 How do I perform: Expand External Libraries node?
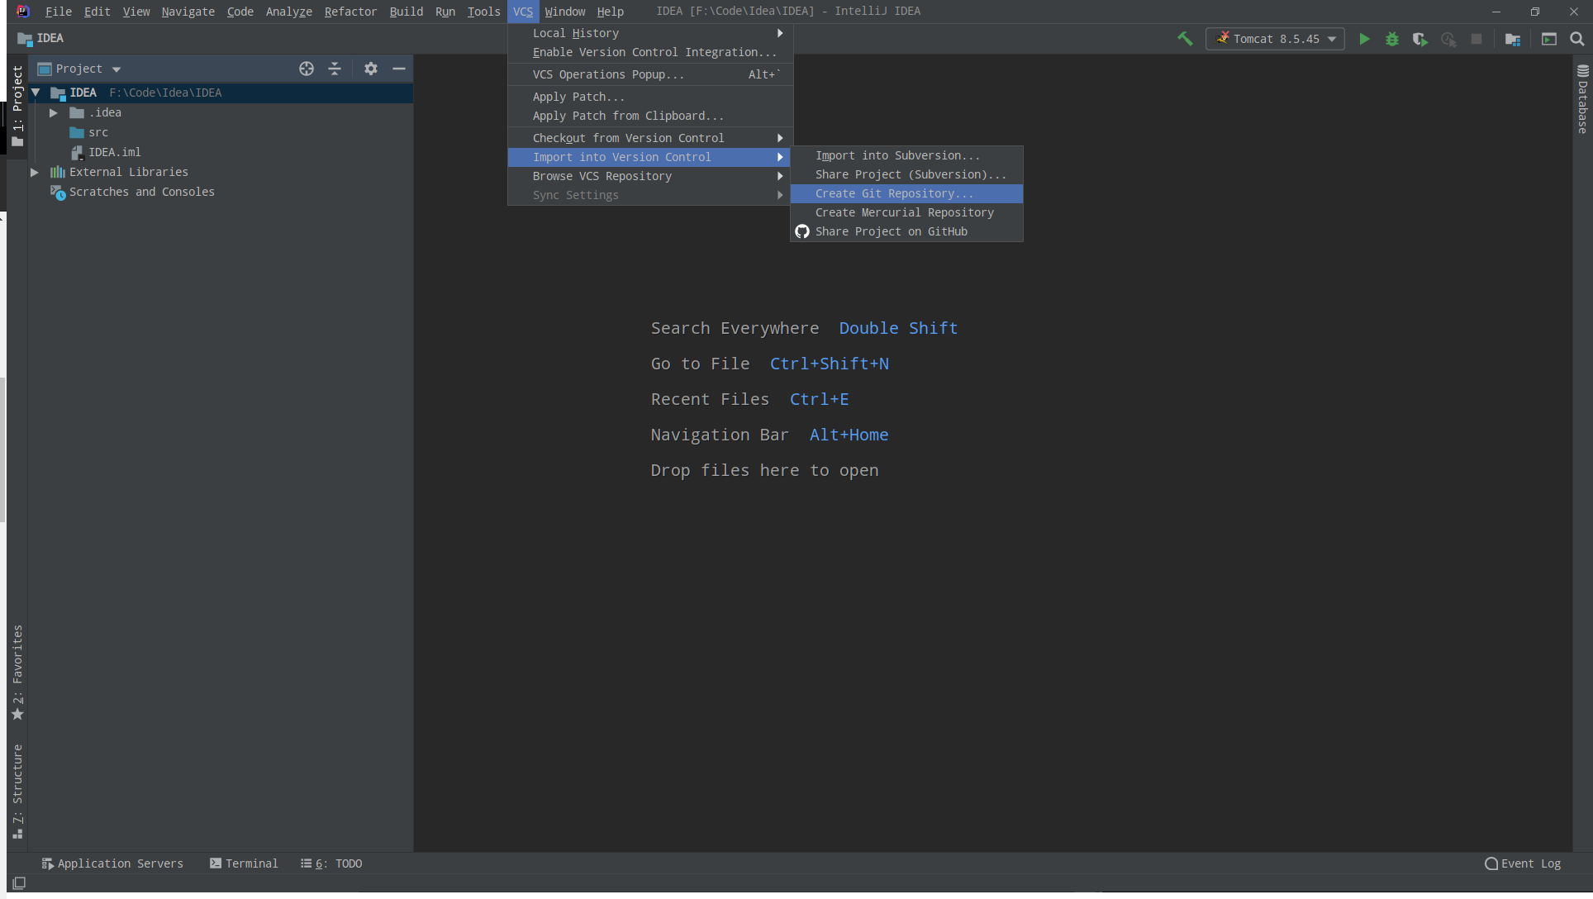click(35, 172)
